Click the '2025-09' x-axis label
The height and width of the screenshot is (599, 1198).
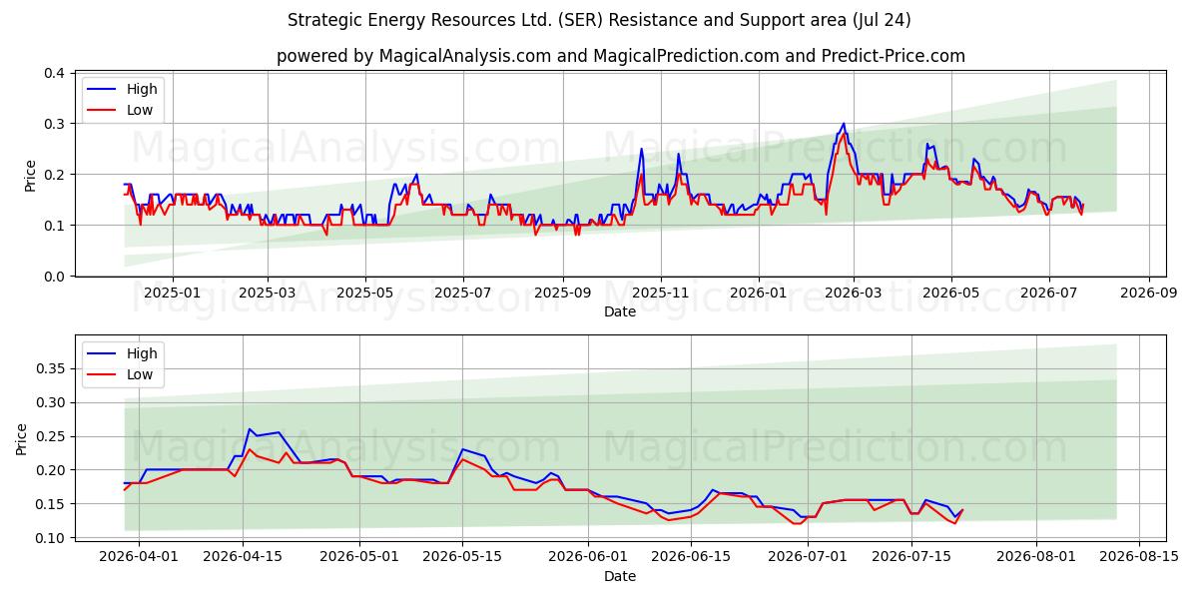pyautogui.click(x=562, y=295)
